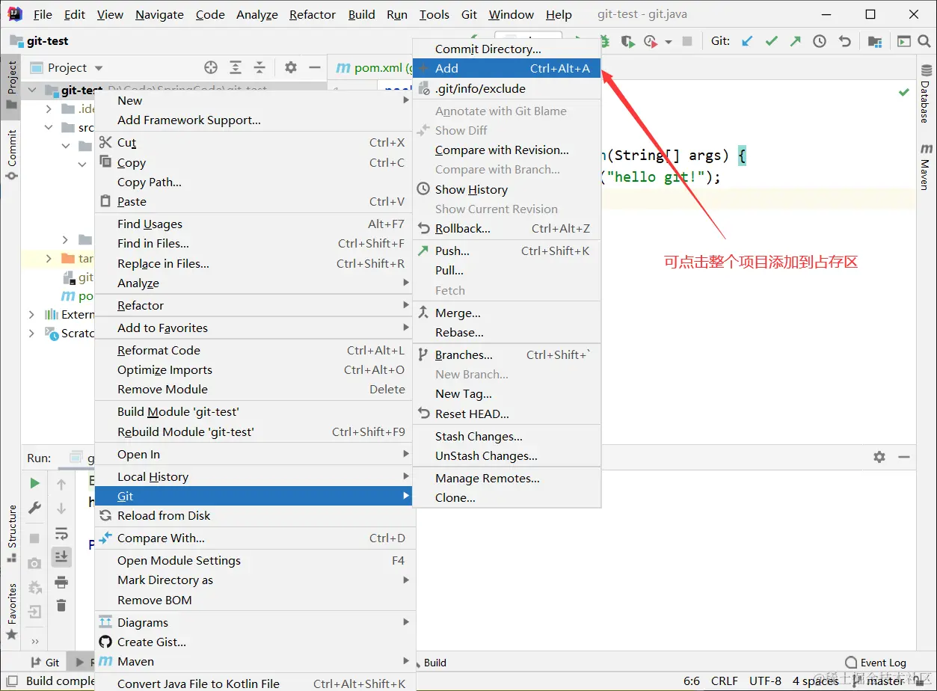937x691 pixels.
Task: Choose Commit Directory in Git submenu
Action: [507, 49]
